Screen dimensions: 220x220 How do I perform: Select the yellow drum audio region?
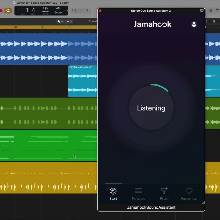point(49,178)
